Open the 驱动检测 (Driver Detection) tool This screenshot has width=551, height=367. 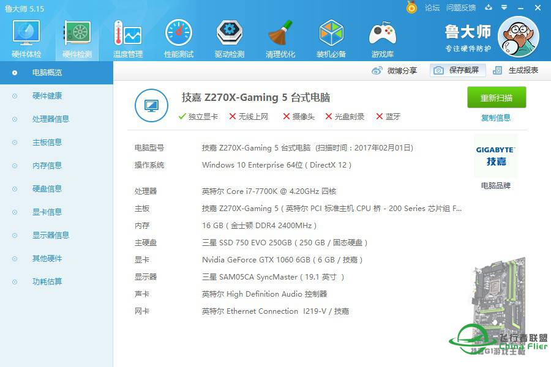click(x=229, y=37)
